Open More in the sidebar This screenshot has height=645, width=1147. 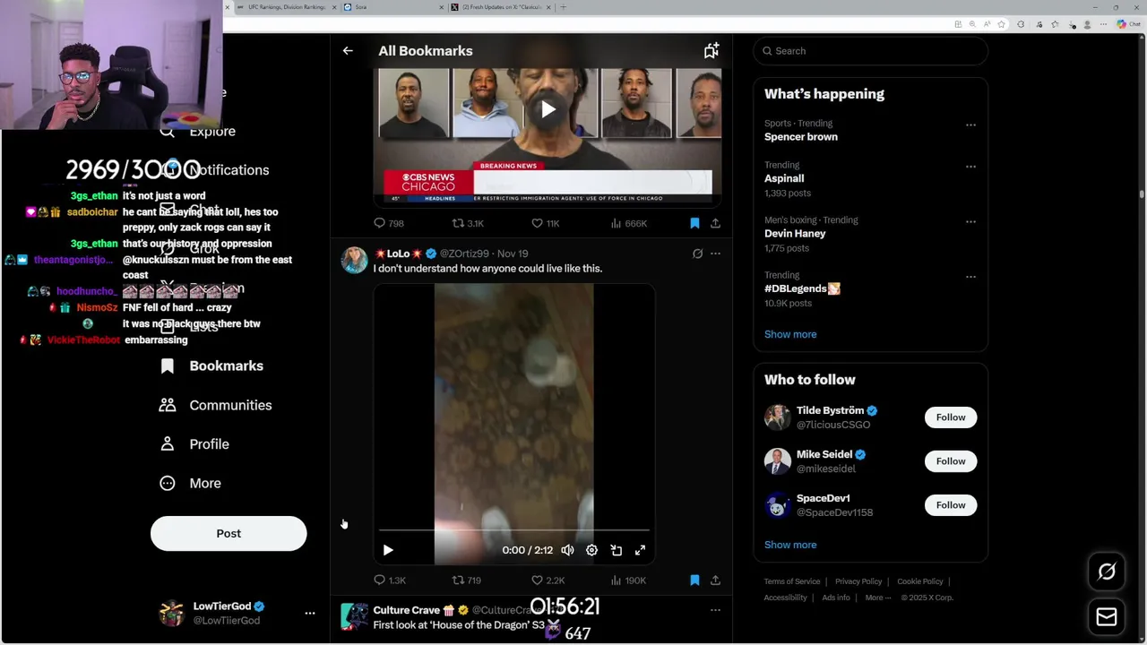pyautogui.click(x=191, y=484)
